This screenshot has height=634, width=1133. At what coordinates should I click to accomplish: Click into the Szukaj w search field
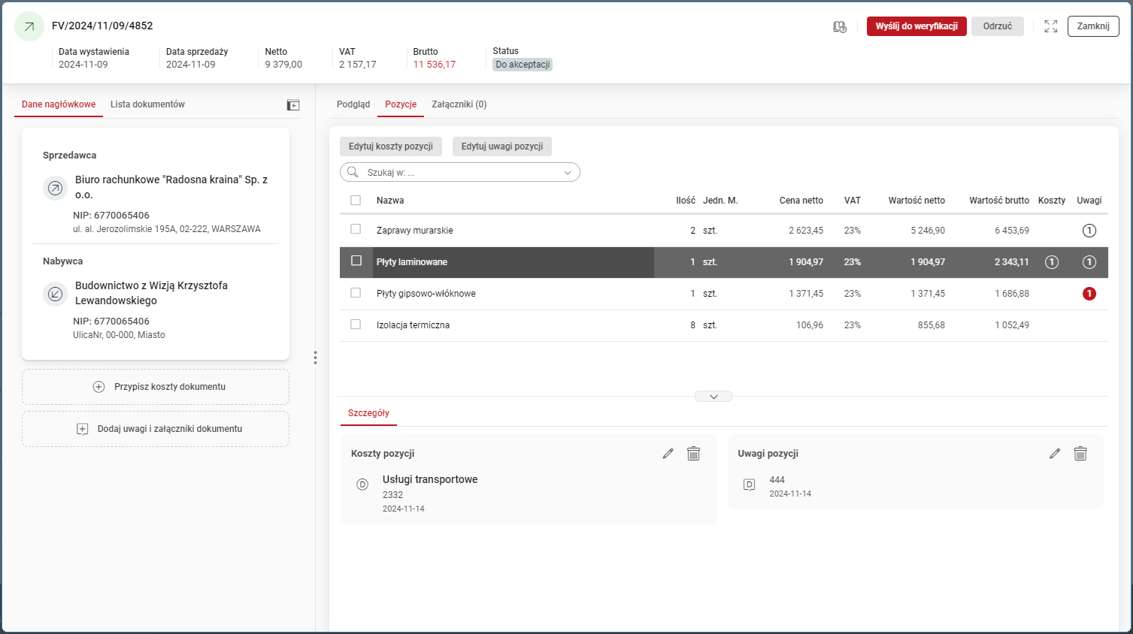point(460,173)
